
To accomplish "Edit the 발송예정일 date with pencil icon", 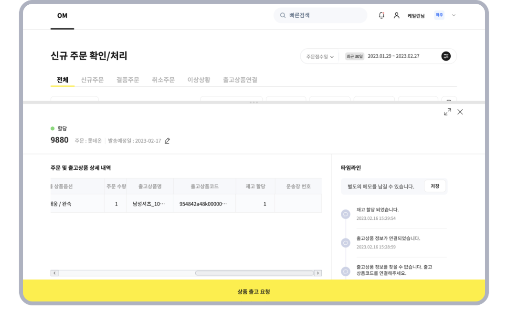I will coord(167,141).
